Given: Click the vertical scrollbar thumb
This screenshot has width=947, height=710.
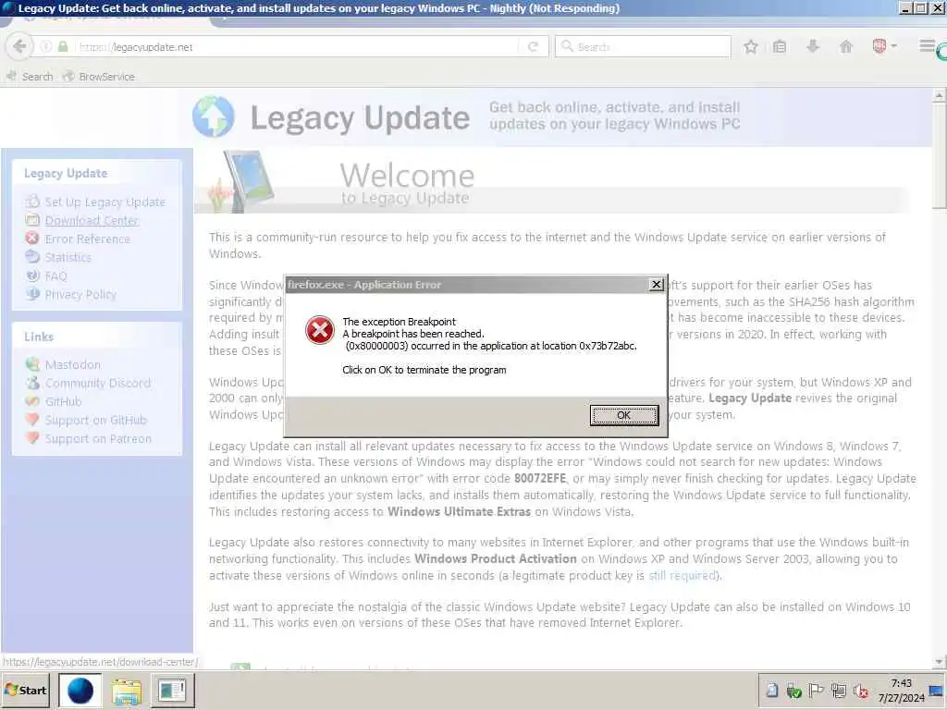Looking at the screenshot, I should [x=940, y=155].
